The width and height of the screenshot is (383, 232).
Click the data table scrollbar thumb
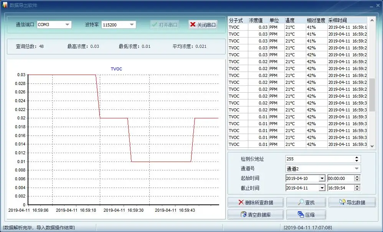coord(372,95)
